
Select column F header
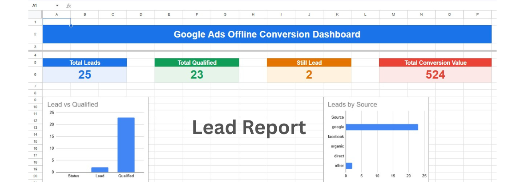197,14
